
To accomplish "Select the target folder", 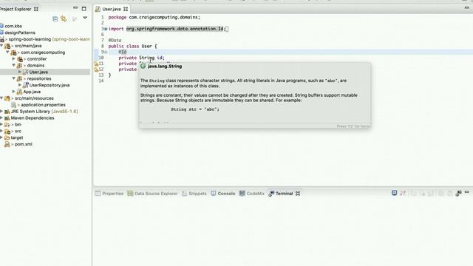I will [x=17, y=137].
